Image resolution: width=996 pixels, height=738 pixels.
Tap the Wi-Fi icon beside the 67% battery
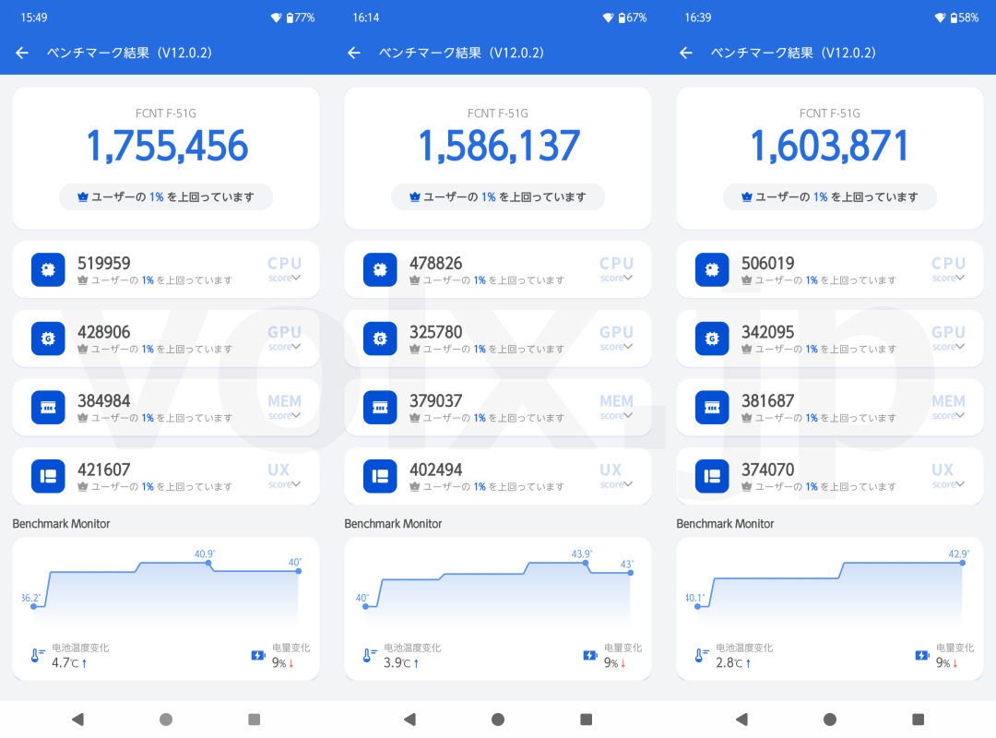coord(608,18)
